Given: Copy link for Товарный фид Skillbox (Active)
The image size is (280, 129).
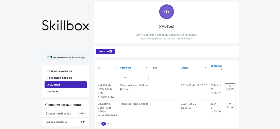Looking at the screenshot, I should click(230, 87).
